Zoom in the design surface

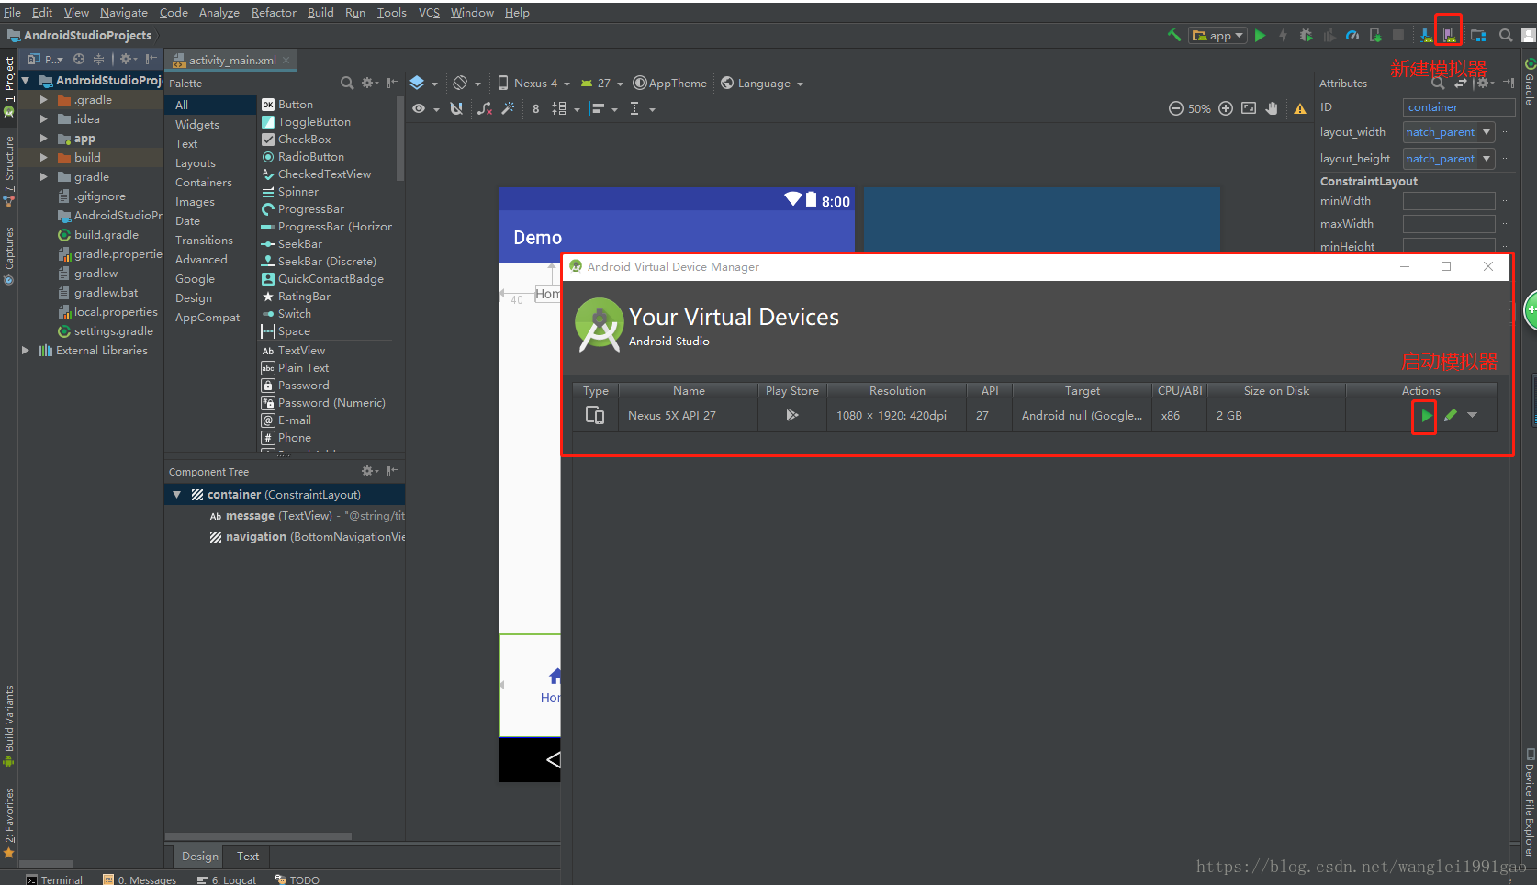(x=1226, y=108)
